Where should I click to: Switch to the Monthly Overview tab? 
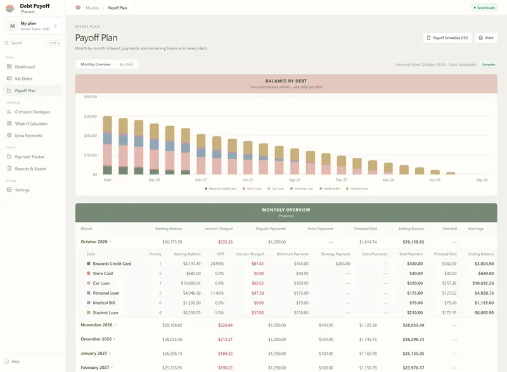point(96,64)
